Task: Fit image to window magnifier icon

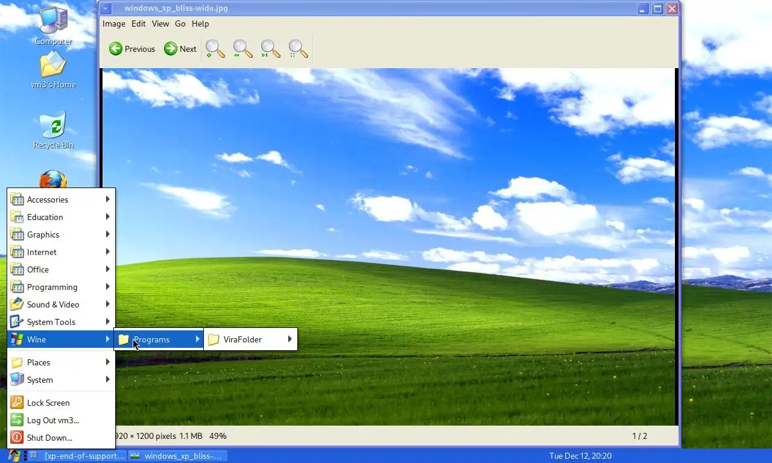Action: click(299, 49)
